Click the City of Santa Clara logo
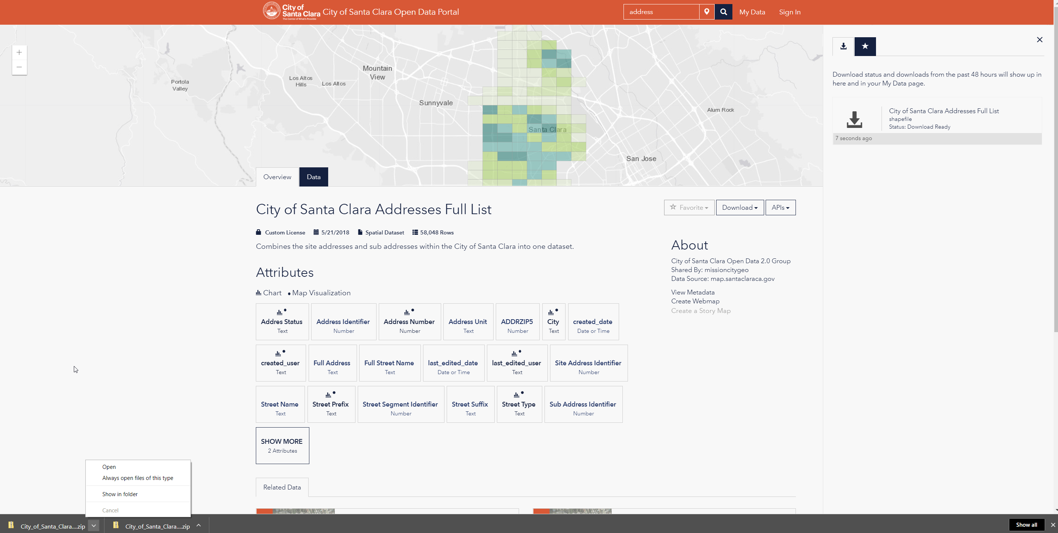 (x=292, y=11)
